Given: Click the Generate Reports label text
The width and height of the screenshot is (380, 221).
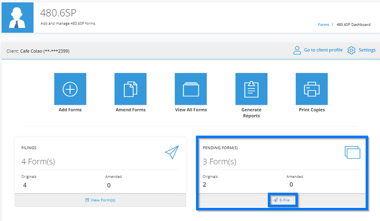Looking at the screenshot, I should (251, 112).
